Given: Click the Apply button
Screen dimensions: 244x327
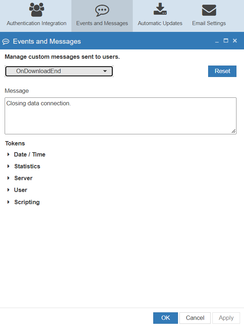Looking at the screenshot, I should (226, 318).
